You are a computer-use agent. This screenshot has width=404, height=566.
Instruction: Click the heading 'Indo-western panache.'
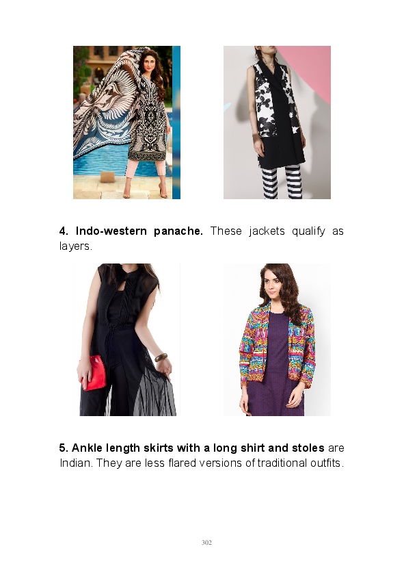[139, 231]
